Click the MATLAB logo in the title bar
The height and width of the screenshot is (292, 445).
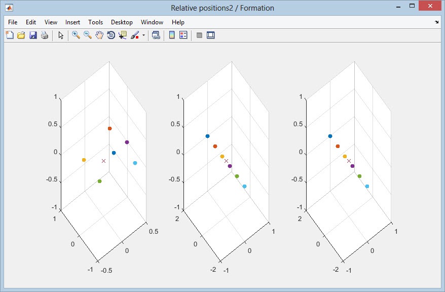tap(9, 8)
